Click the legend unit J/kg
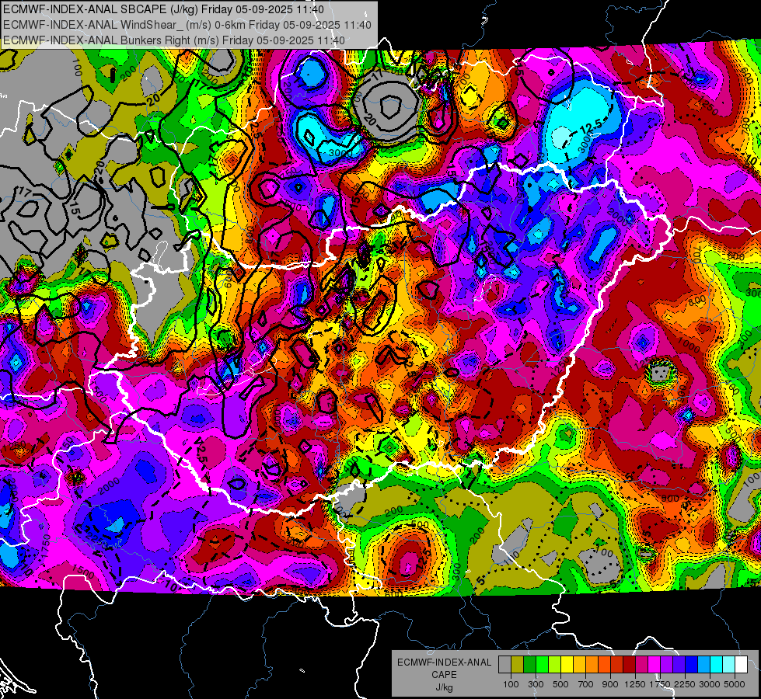 pyautogui.click(x=444, y=687)
